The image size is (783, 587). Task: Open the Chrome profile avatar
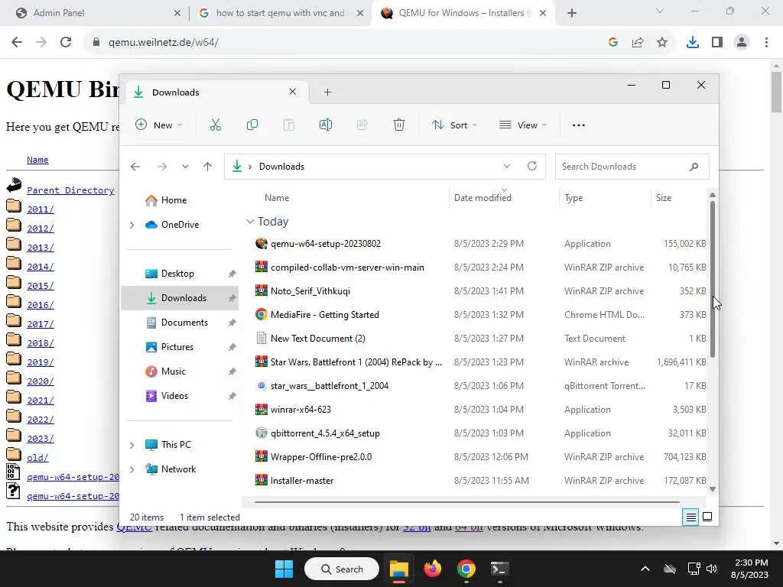pos(742,43)
